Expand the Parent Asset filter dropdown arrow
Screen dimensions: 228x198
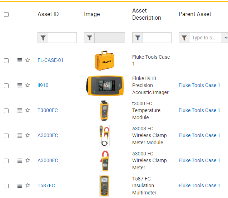pos(225,38)
